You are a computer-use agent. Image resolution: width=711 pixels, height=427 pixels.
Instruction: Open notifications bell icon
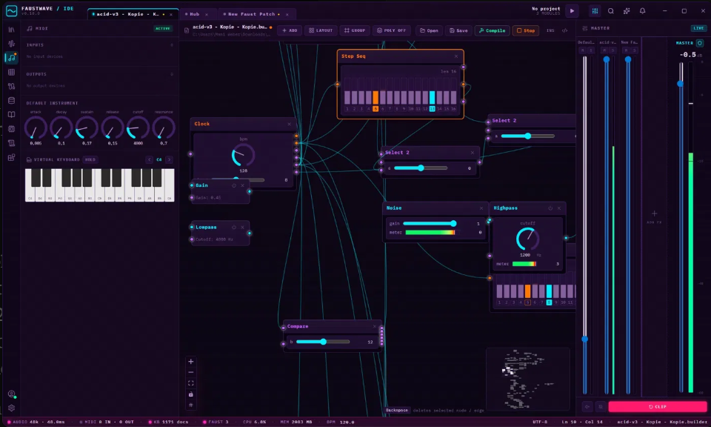(x=643, y=11)
